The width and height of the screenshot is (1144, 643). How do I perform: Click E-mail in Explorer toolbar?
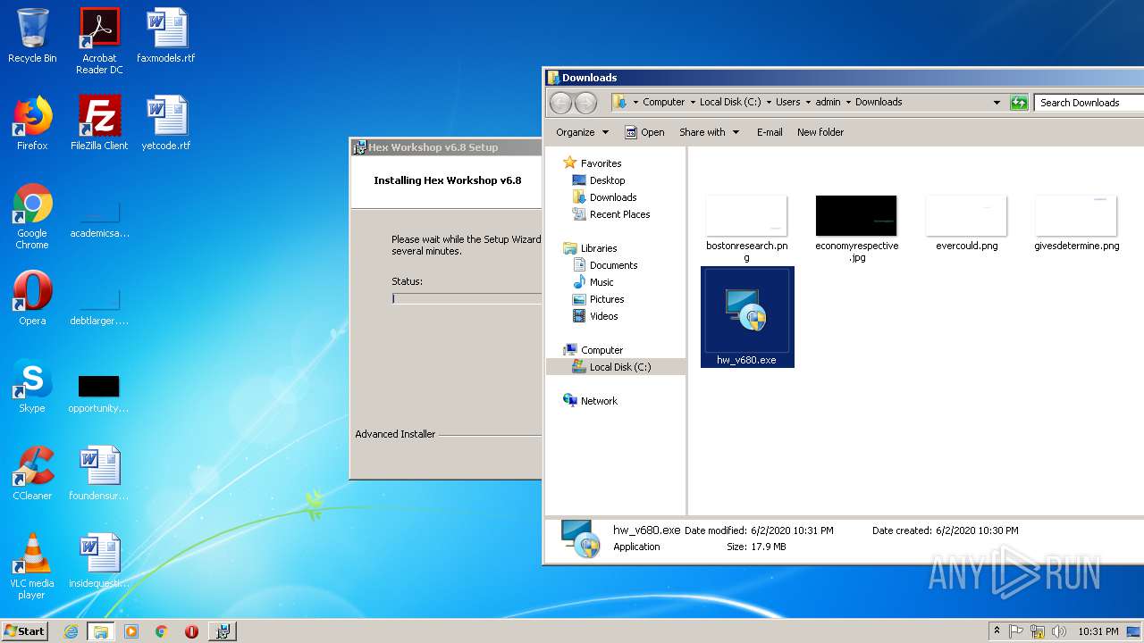pos(770,132)
